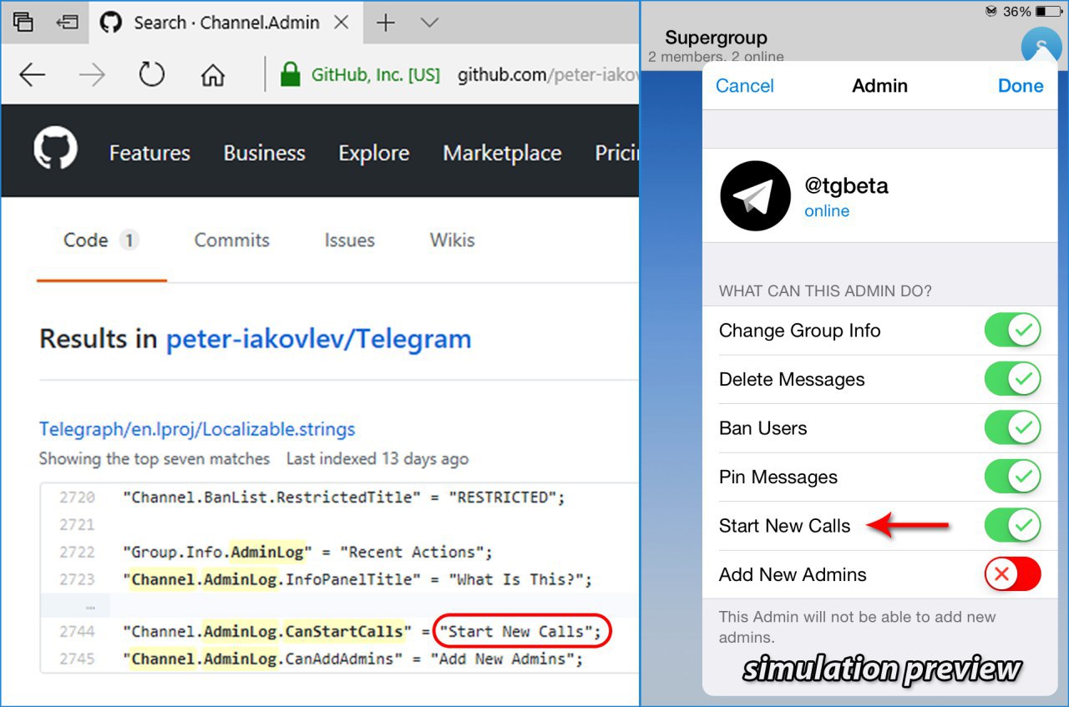Select the Code results tab

click(101, 240)
